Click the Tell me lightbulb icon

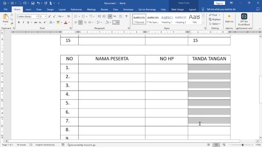[203, 9]
